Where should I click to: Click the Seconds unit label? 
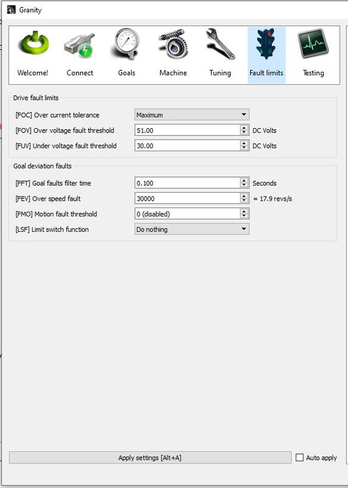click(x=265, y=183)
